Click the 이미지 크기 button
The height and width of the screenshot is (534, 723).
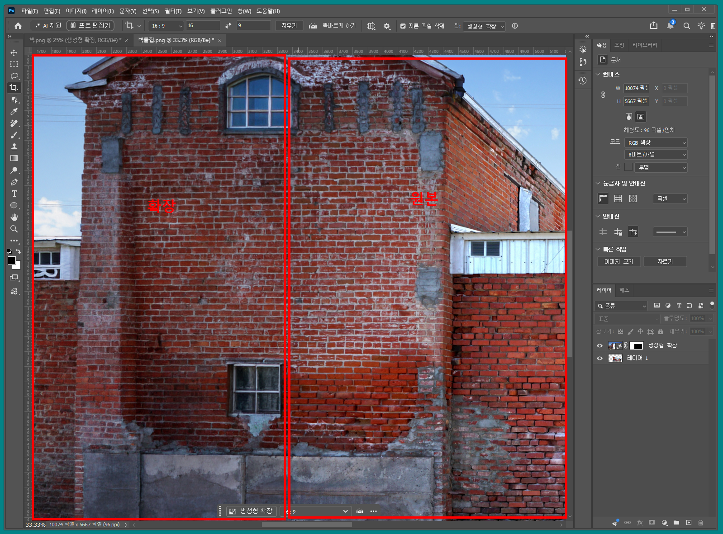pos(619,261)
